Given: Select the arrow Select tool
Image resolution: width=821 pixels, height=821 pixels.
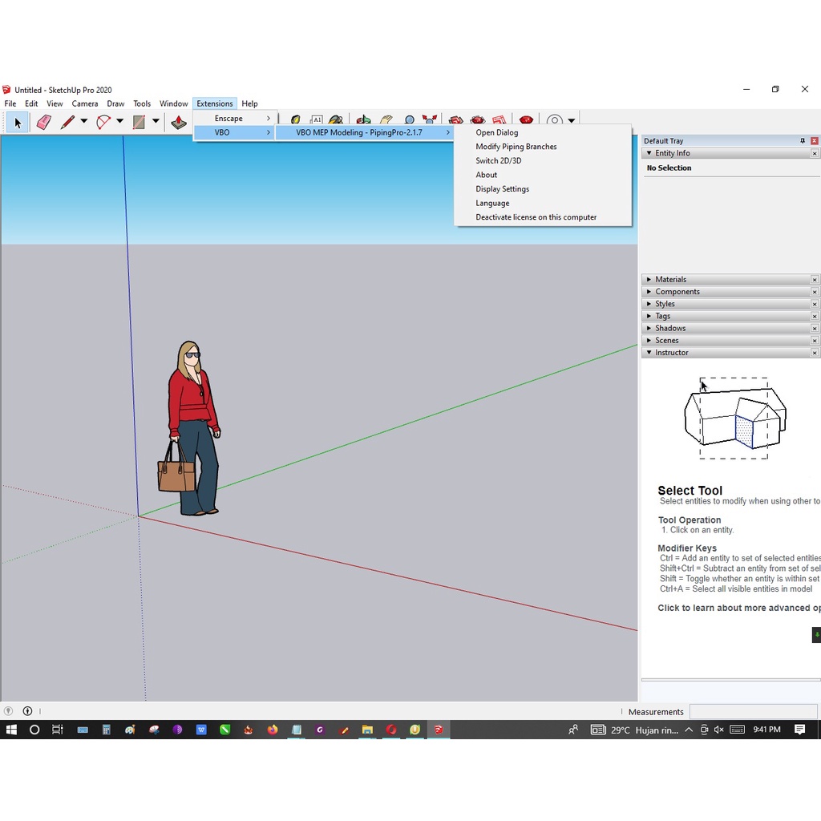Looking at the screenshot, I should point(17,122).
